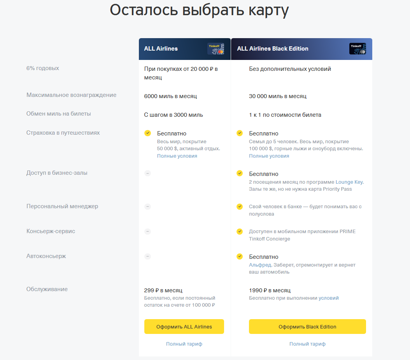Click checkmark icon in the Автоконсьерж row

pos(240,256)
